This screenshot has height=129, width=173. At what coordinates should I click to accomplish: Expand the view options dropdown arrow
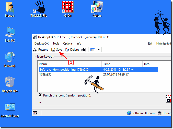coord(99,50)
